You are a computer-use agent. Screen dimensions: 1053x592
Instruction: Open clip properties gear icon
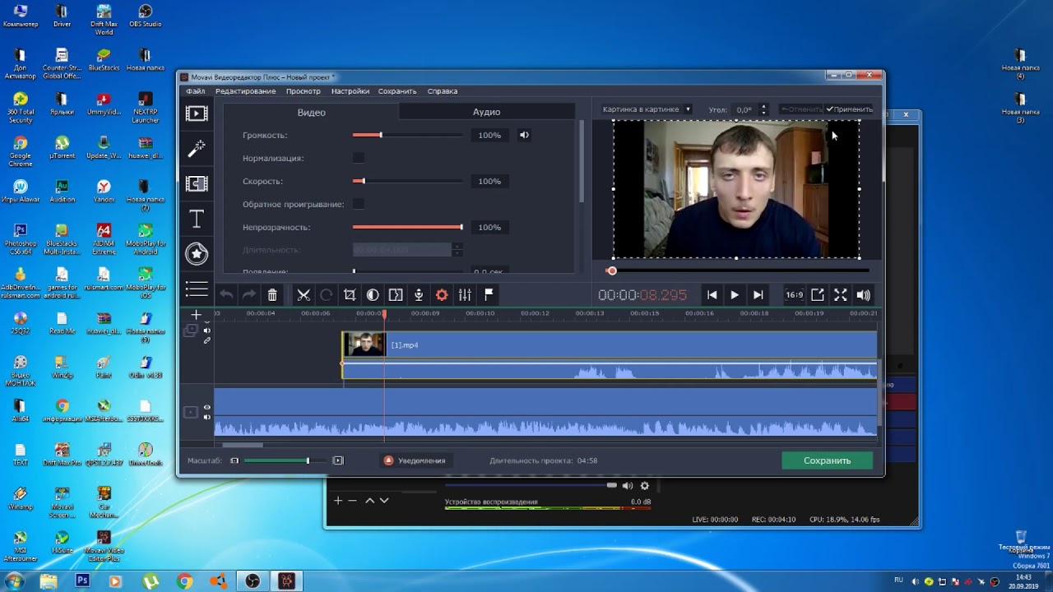[442, 294]
